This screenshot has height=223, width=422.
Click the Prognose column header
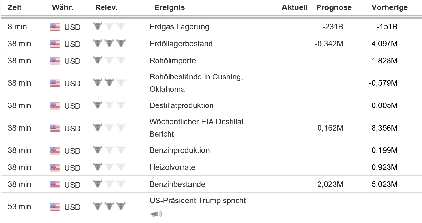click(x=334, y=7)
